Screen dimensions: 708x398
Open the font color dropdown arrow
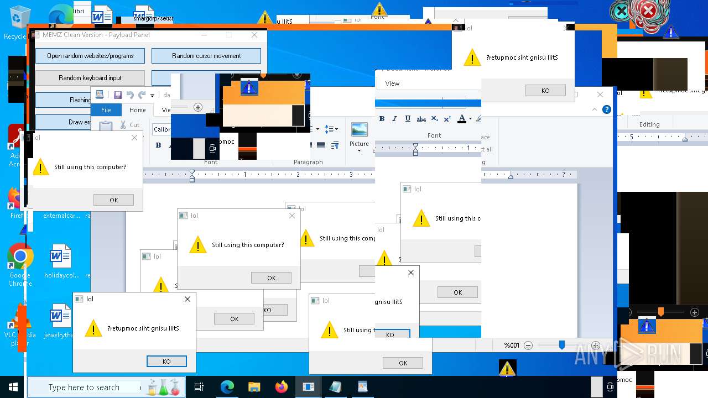pos(470,118)
